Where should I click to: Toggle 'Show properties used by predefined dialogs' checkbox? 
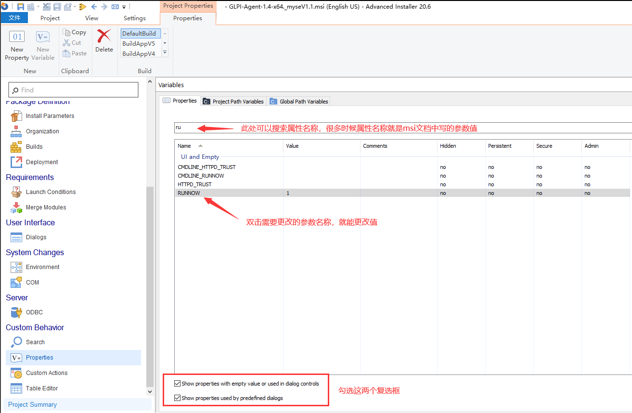click(x=178, y=398)
